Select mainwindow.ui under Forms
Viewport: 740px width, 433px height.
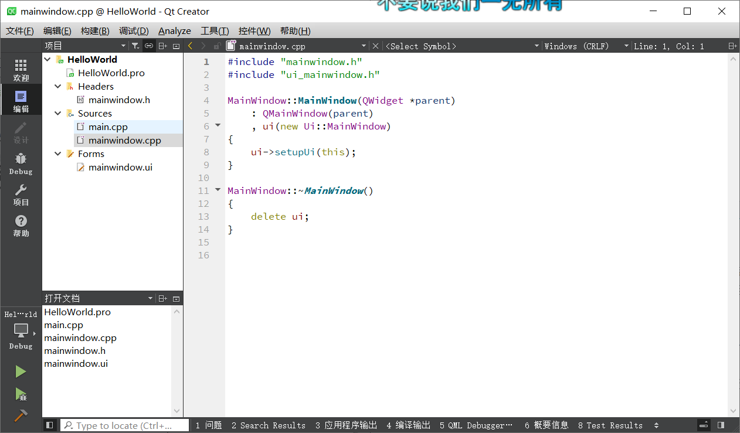click(120, 167)
